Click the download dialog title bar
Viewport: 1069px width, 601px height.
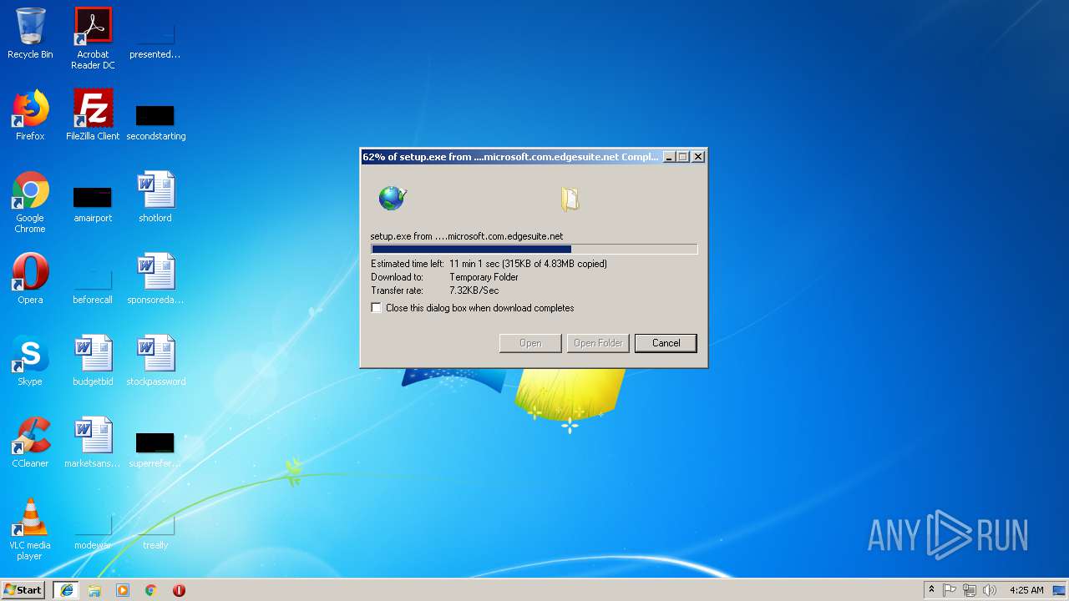(510, 157)
